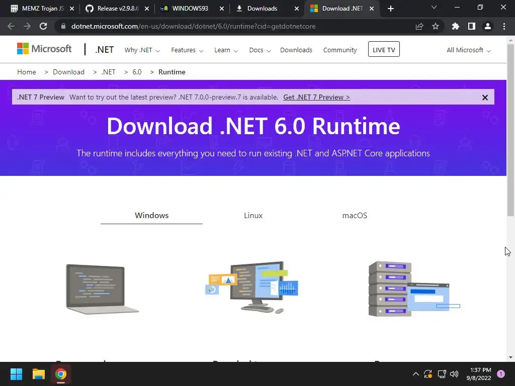The image size is (515, 386).
Task: Reload the current page
Action: coord(43,26)
